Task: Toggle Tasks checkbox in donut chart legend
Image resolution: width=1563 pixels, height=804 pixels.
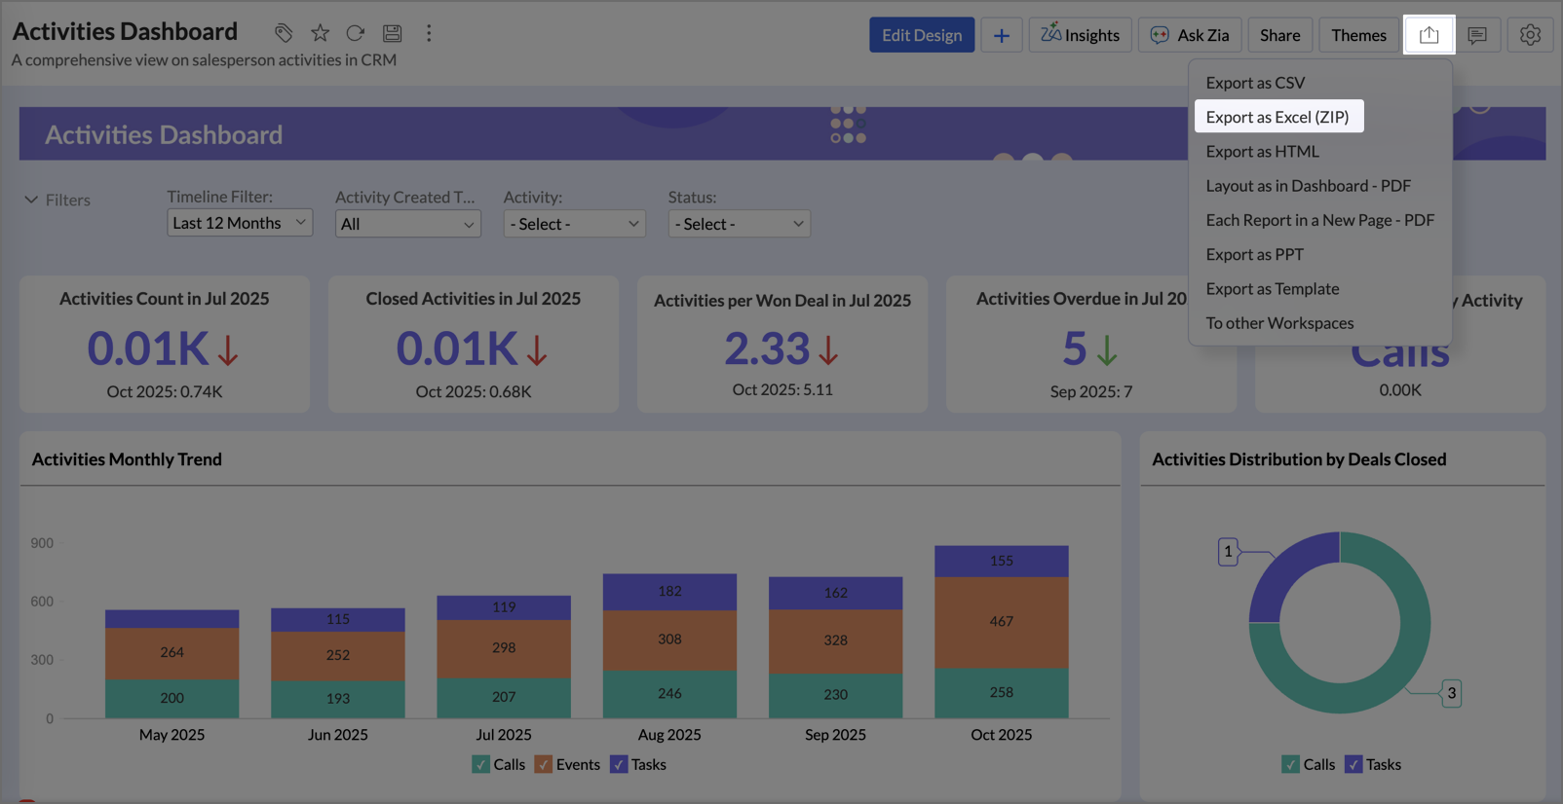Action: tap(1353, 764)
